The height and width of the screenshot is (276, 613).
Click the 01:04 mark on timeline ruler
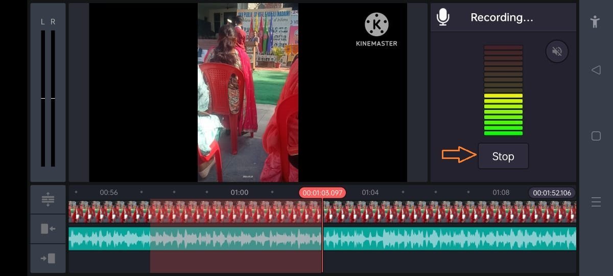pos(370,193)
